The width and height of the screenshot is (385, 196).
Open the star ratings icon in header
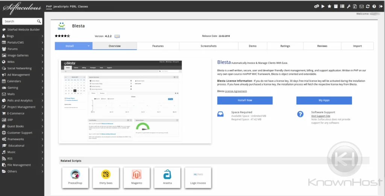(x=329, y=6)
